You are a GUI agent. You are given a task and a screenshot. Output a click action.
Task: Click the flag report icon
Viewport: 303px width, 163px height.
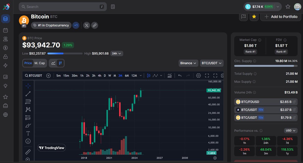[243, 17]
